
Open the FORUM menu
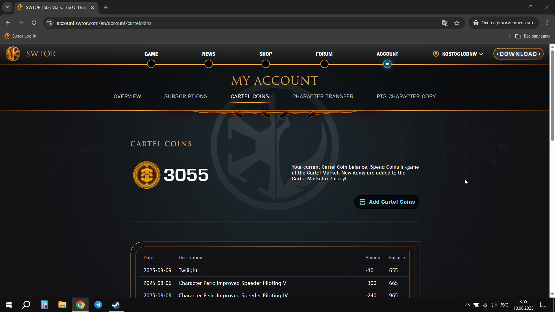pos(324,54)
